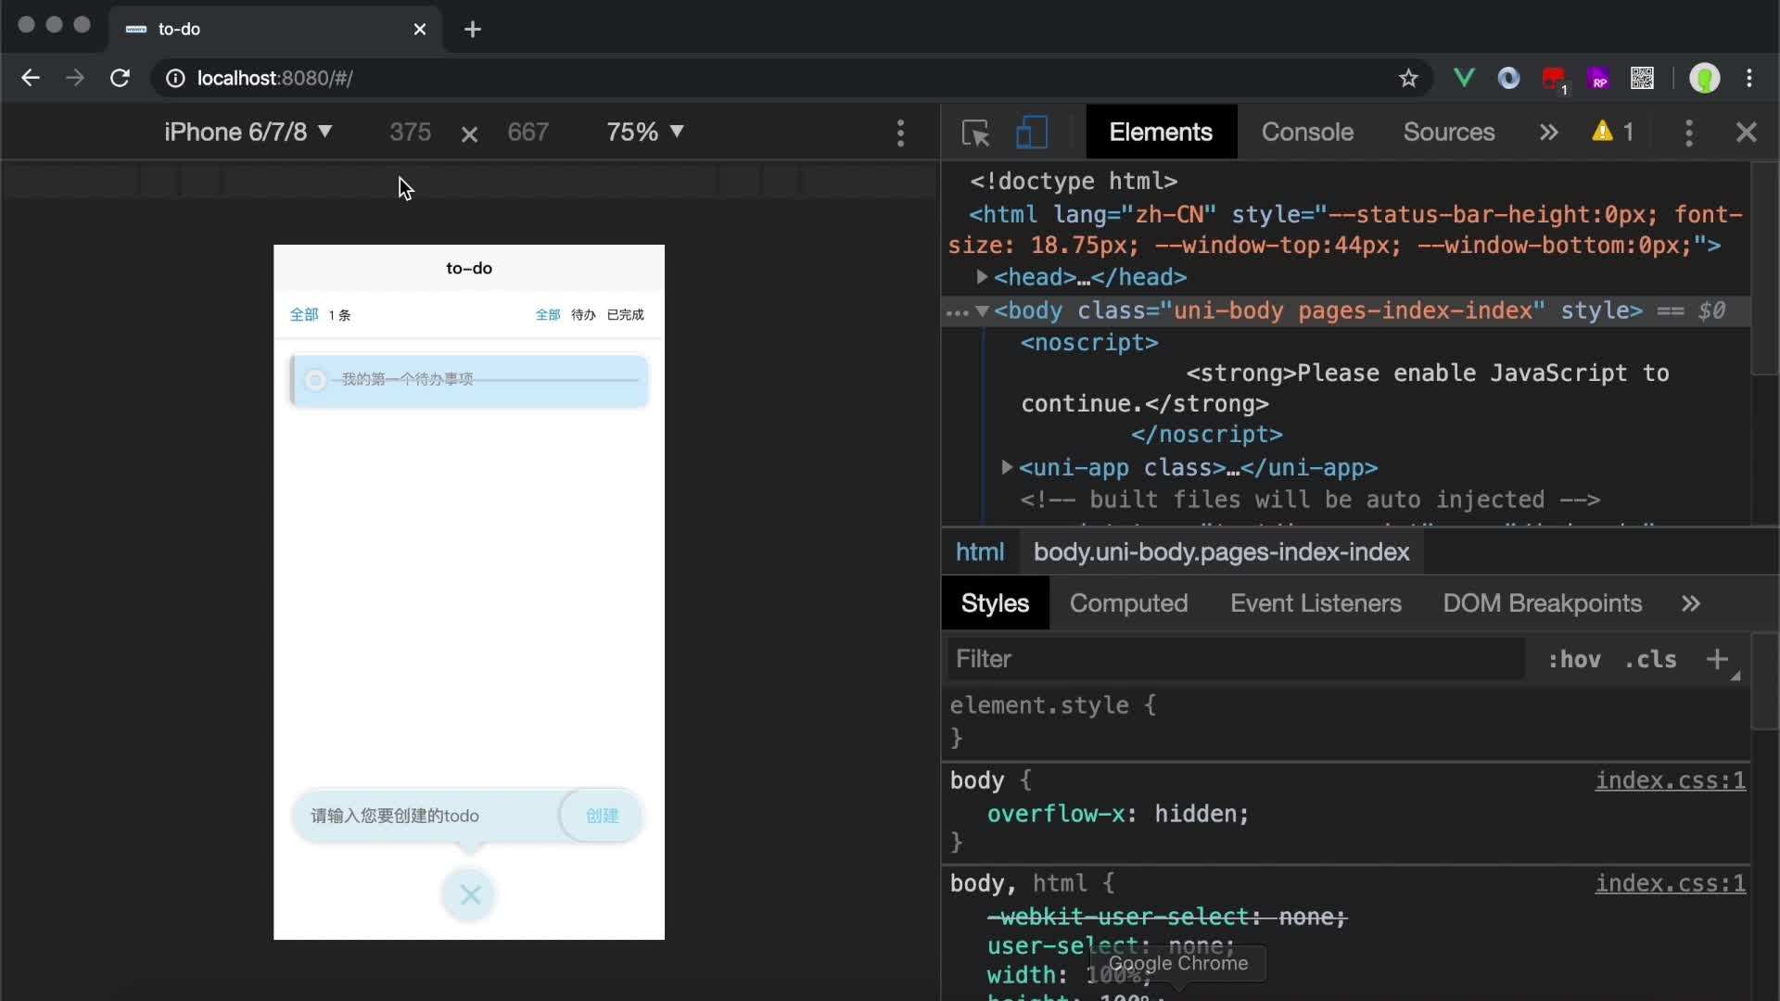Screen dimensions: 1780x1001
Task: View site information icon in address bar
Action: [x=175, y=79]
